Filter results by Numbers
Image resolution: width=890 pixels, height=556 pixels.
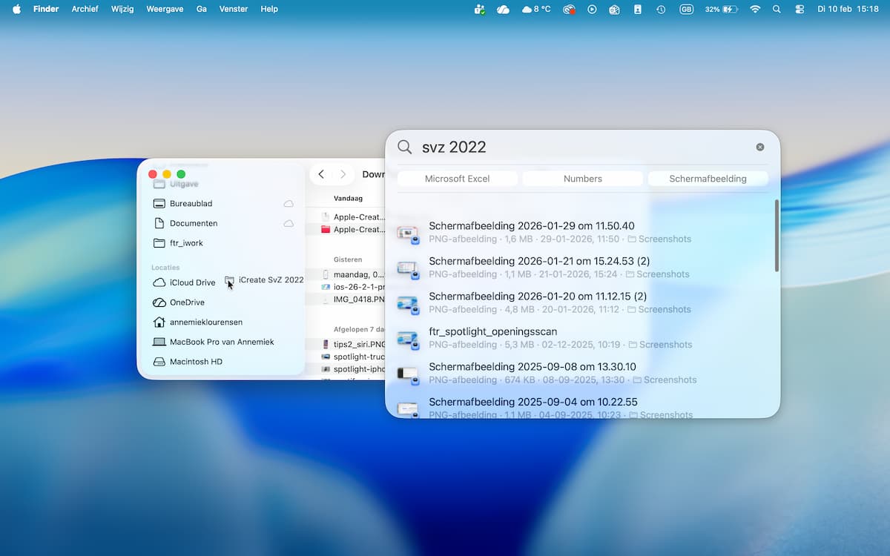point(583,179)
